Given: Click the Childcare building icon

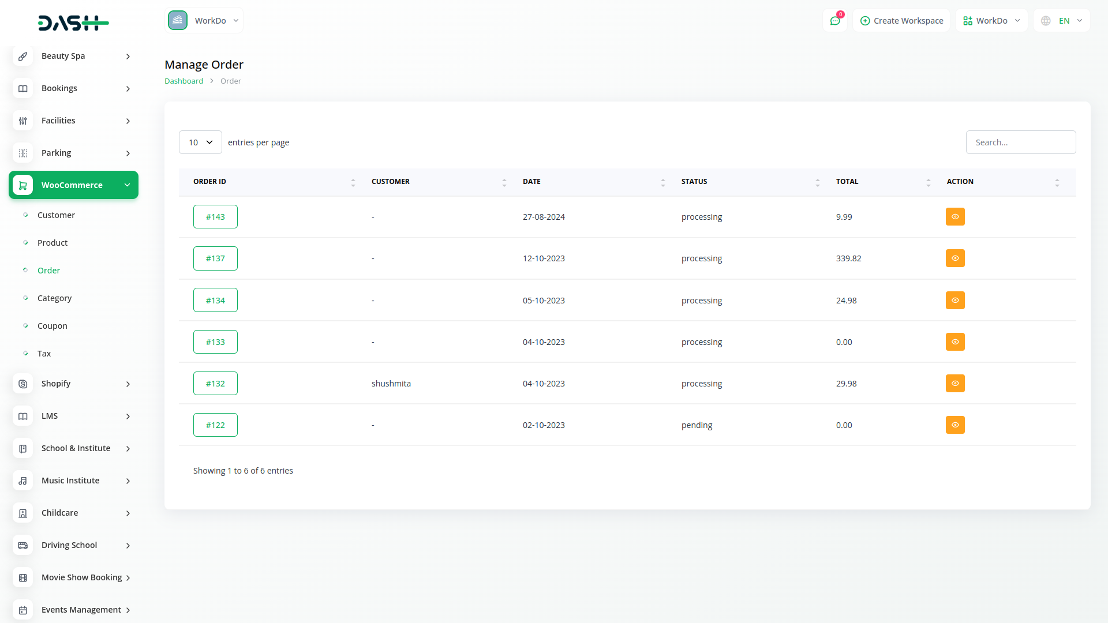Looking at the screenshot, I should point(23,513).
